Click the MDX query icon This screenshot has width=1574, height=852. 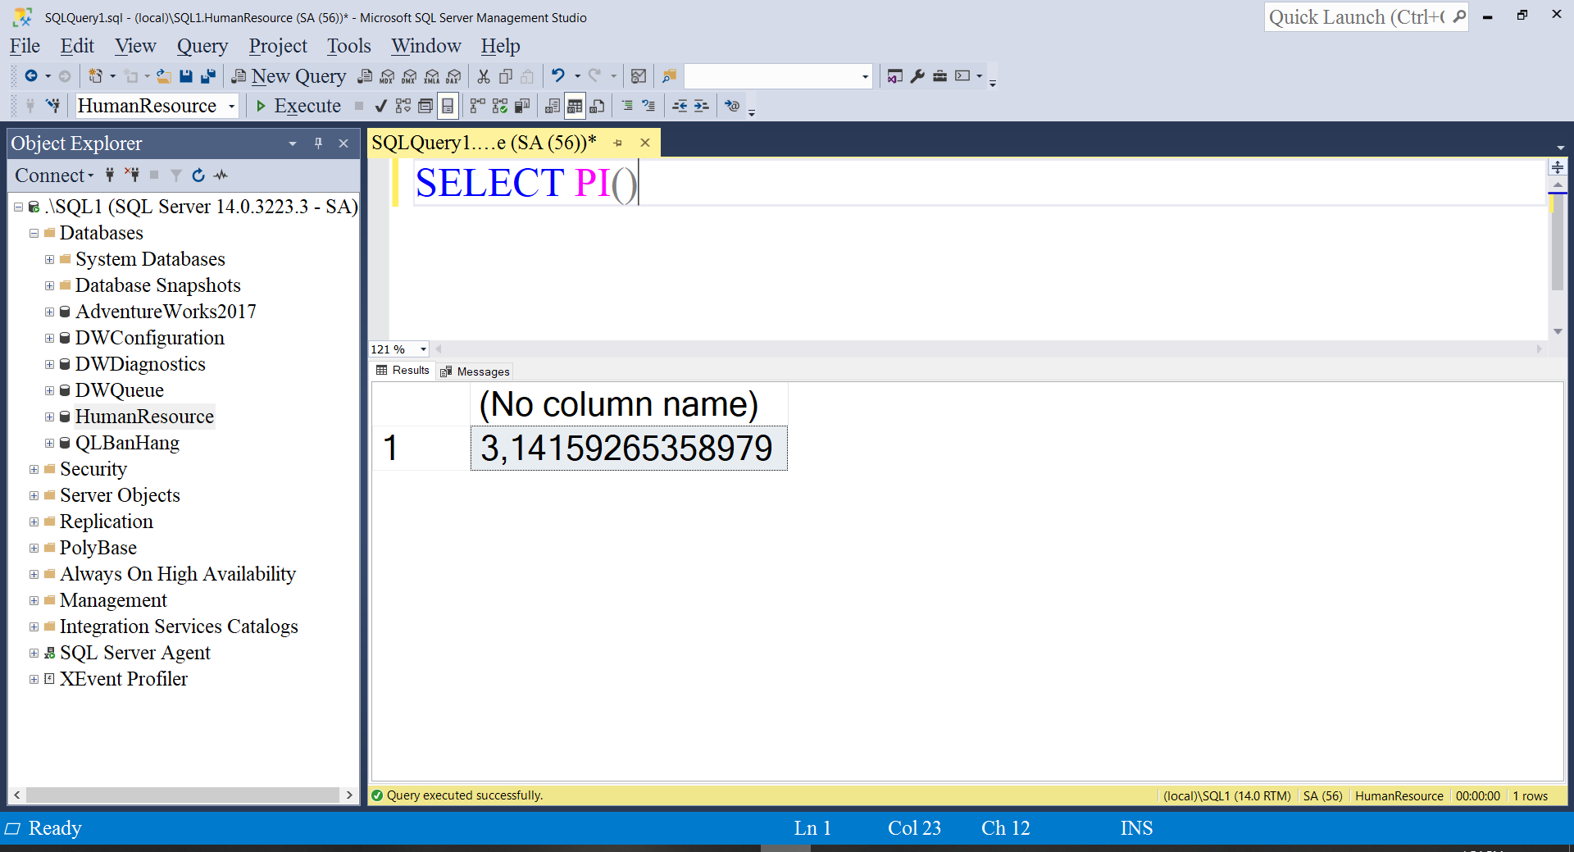pyautogui.click(x=387, y=76)
